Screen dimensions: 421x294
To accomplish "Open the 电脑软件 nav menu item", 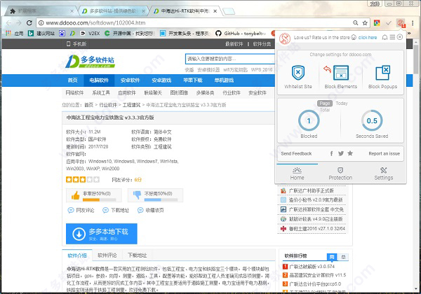I will pyautogui.click(x=99, y=80).
